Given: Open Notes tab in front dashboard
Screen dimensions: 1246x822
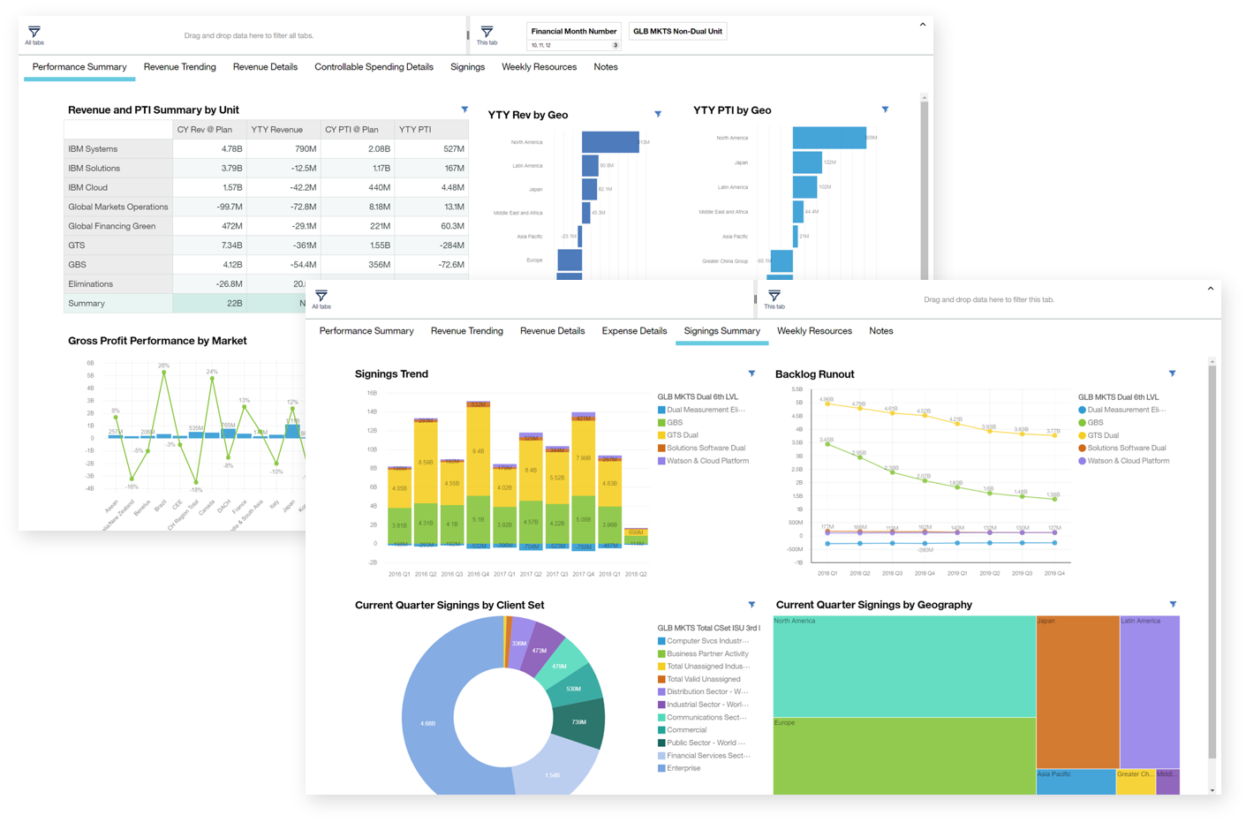Looking at the screenshot, I should coord(880,331).
